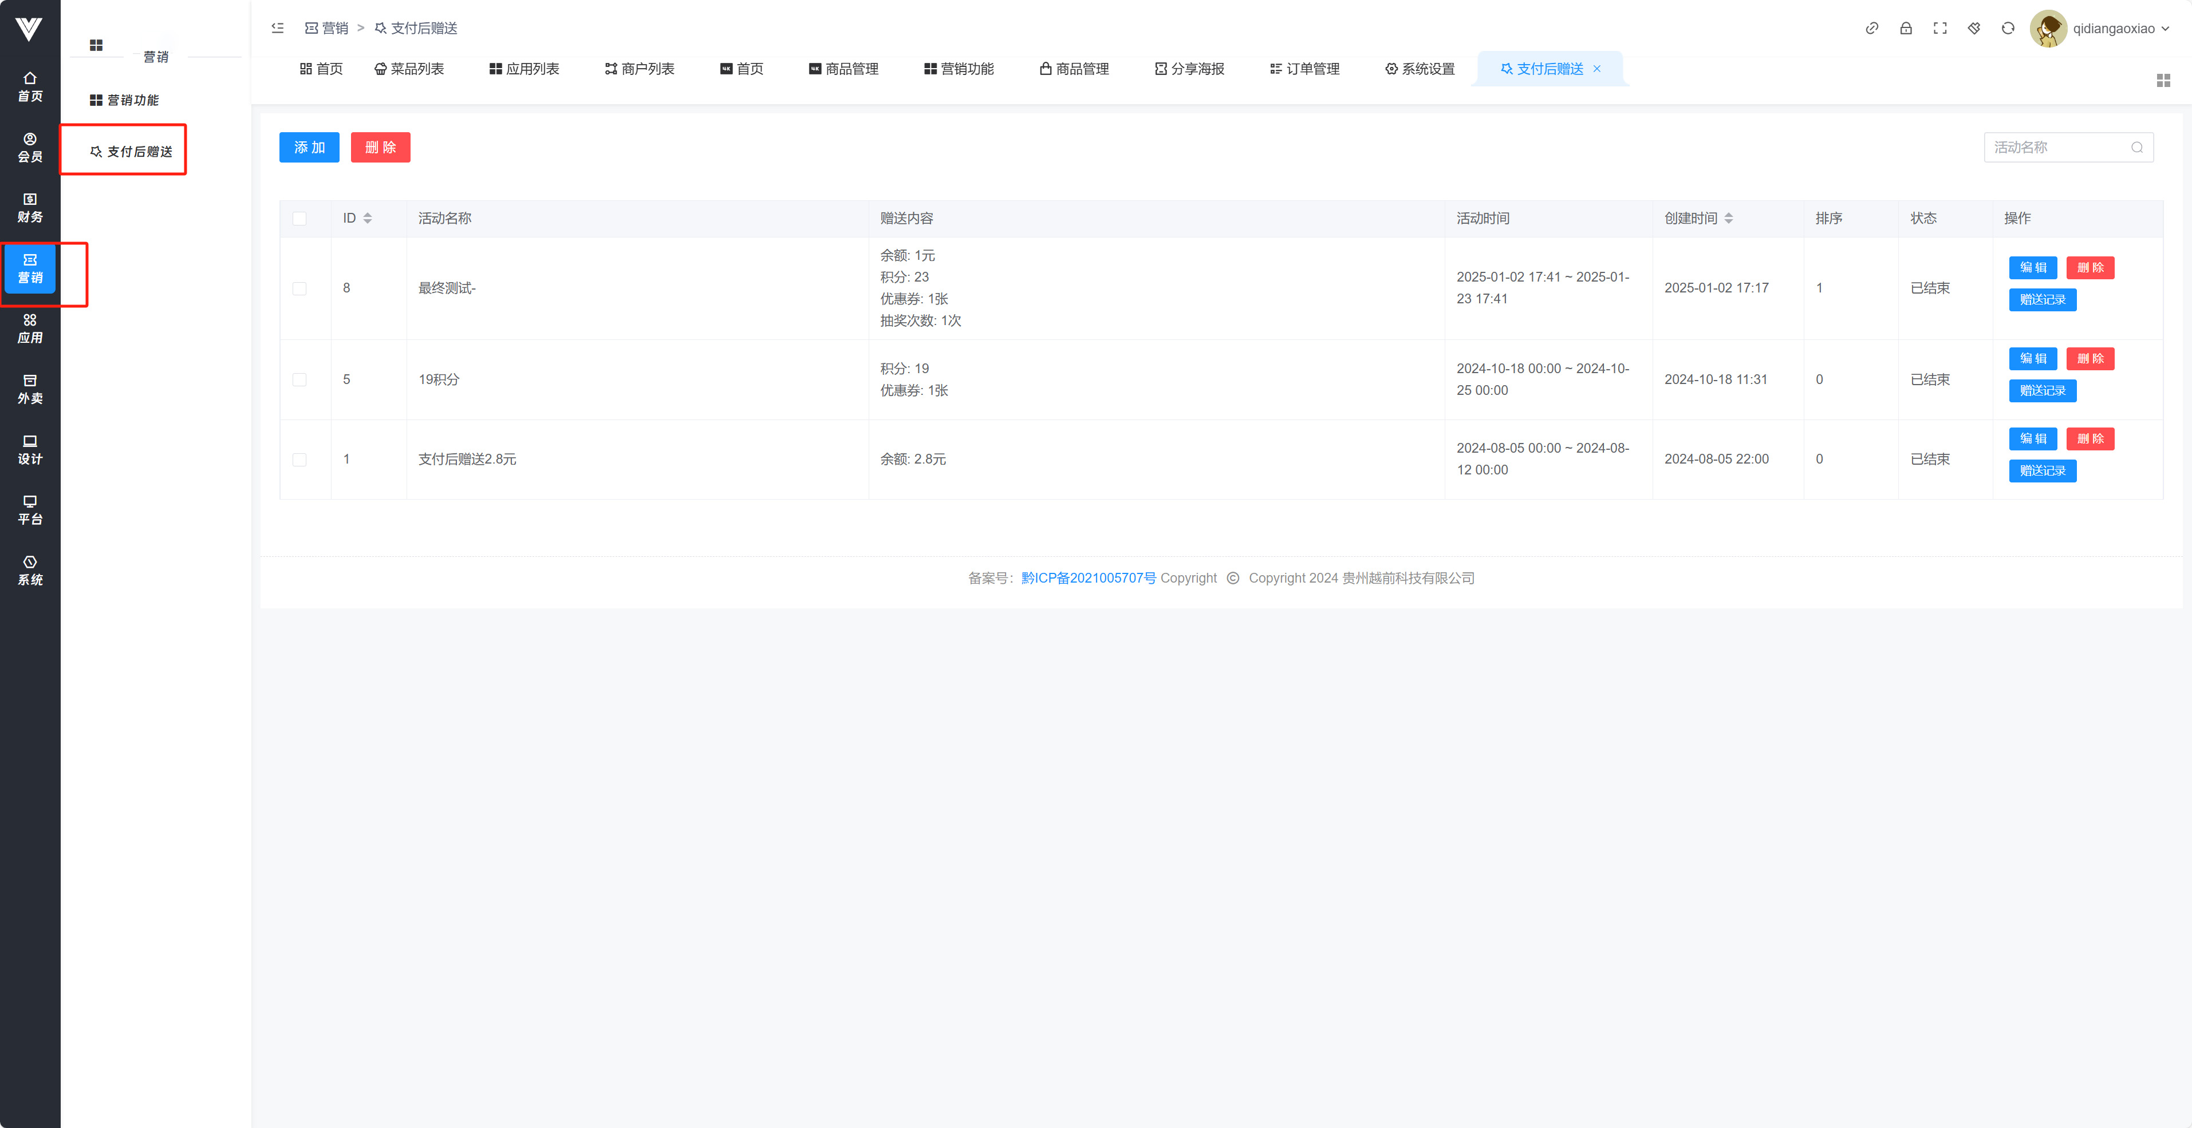
Task: Select the checkbox for 19积分 row
Action: coord(299,379)
